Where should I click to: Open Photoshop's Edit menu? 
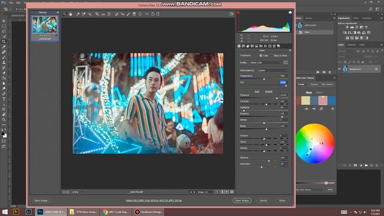19,2
